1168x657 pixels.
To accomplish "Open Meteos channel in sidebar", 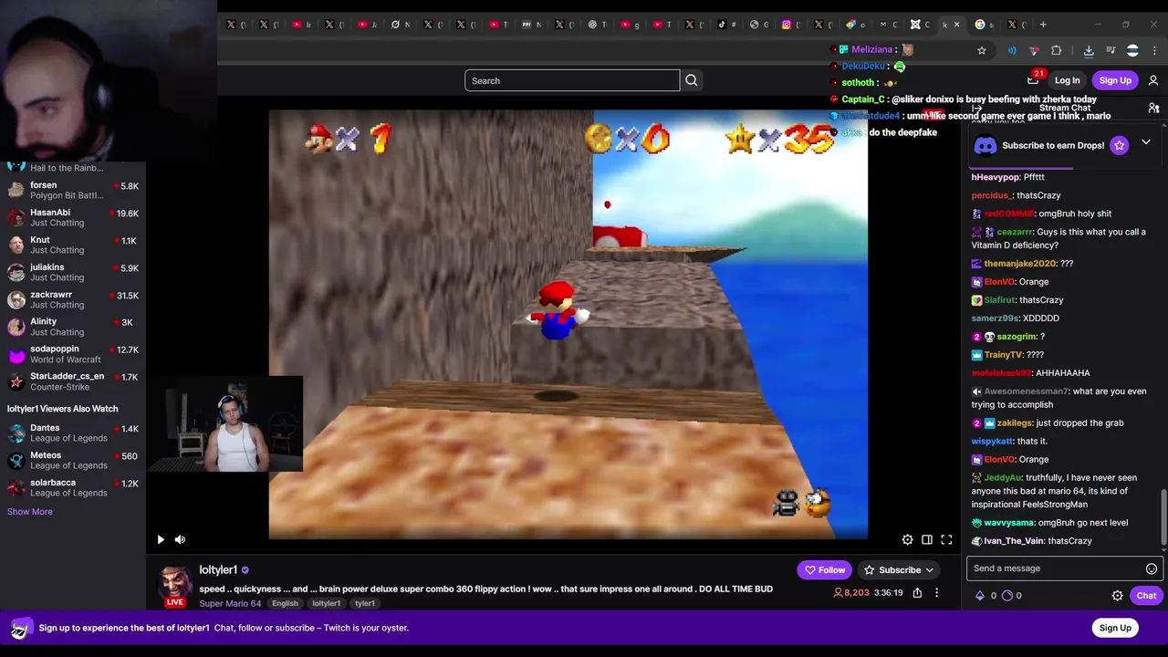I will (73, 460).
